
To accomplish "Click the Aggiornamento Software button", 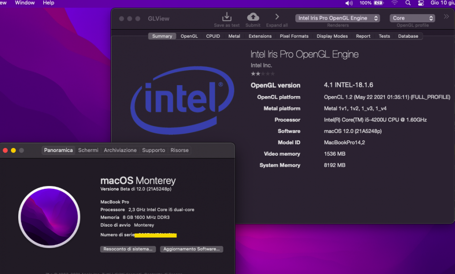I will coord(192,249).
